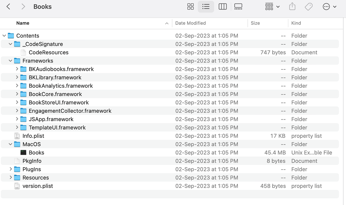Click the Books window title
The image size is (346, 205).
pos(43,7)
